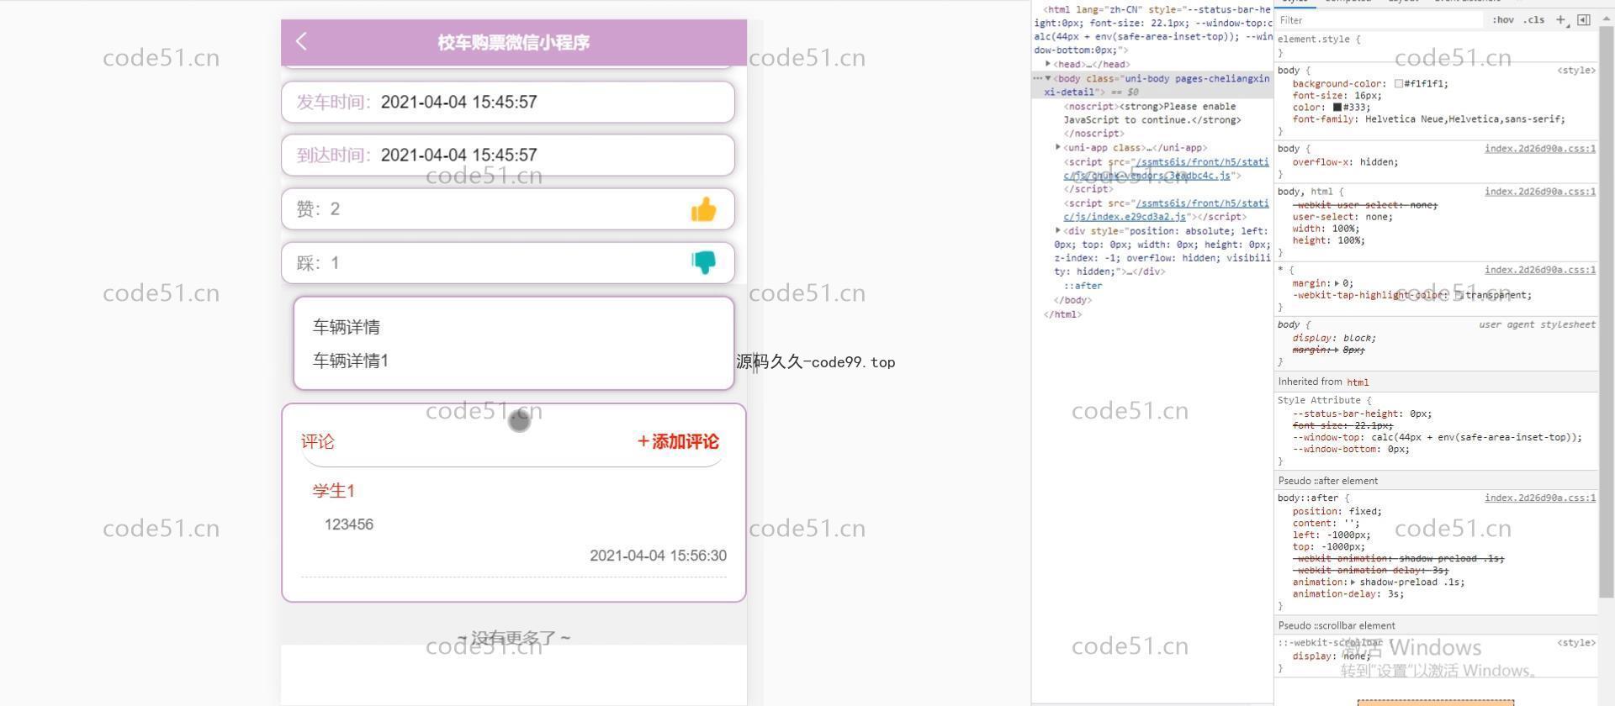Open index.2d26d90a.css link beside the * rule
Viewport: 1615px width, 706px height.
click(1539, 270)
